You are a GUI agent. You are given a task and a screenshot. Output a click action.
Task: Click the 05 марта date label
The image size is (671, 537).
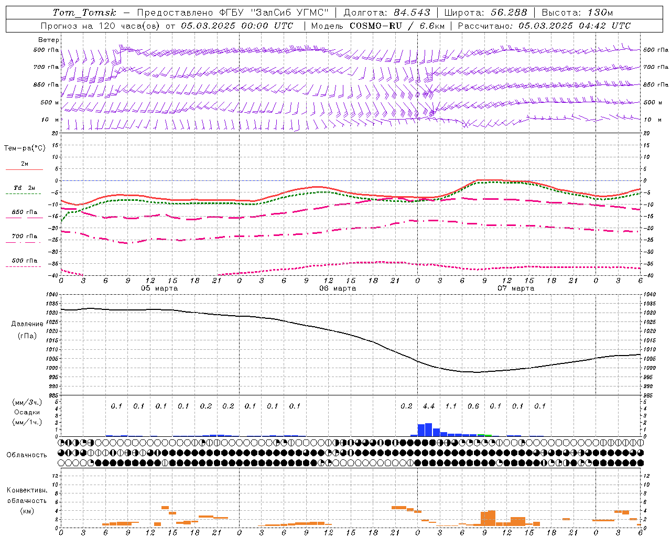click(x=159, y=288)
